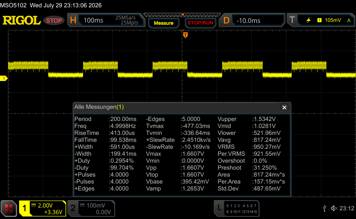Select the Vmid 1.0281V value

(x=264, y=126)
